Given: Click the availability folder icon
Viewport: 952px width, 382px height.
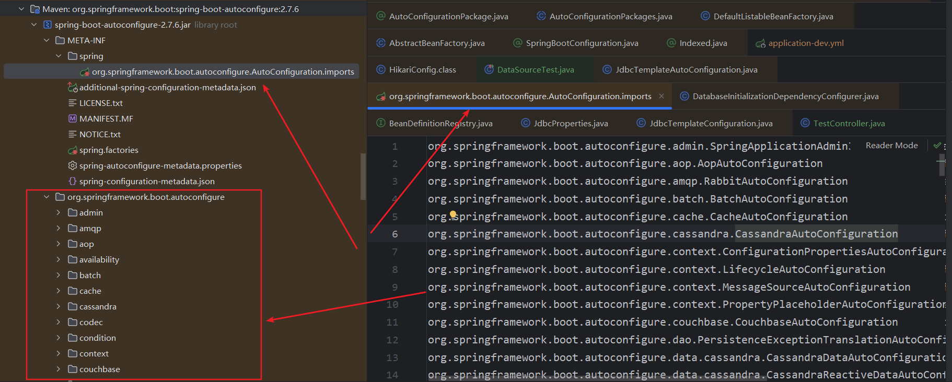Looking at the screenshot, I should coord(73,259).
